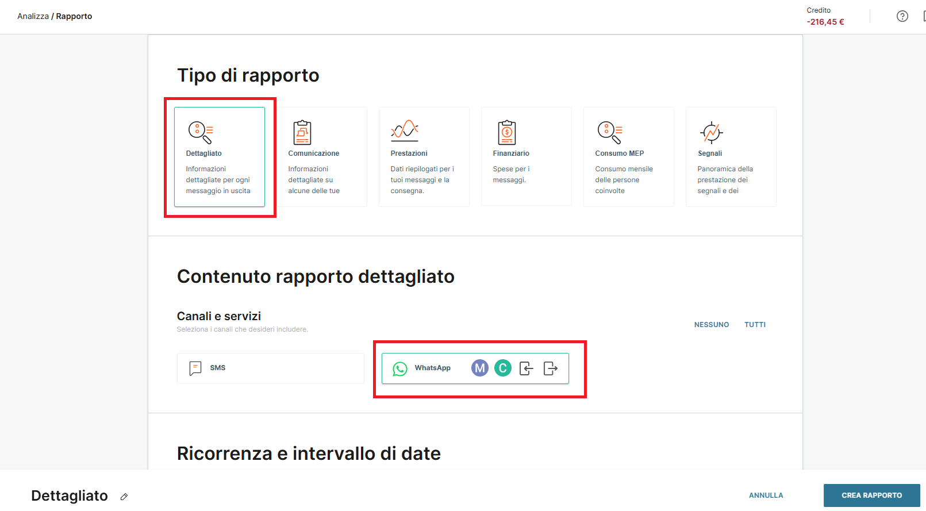Viewport: 926px width, 511px height.
Task: Toggle the green C service badge
Action: (503, 368)
